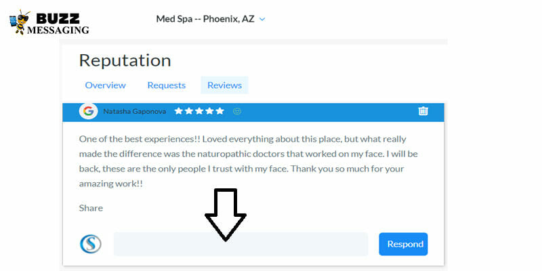Click the smiley face sentiment icon
542x271 pixels.
pos(236,111)
